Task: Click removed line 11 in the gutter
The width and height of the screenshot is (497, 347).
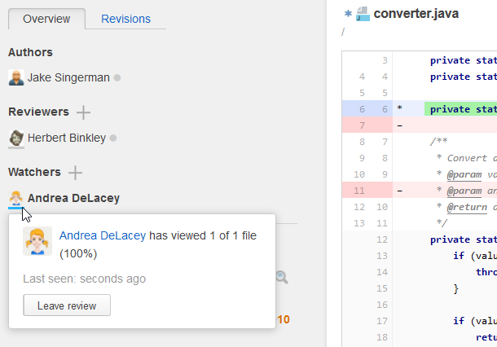Action: coord(361,191)
